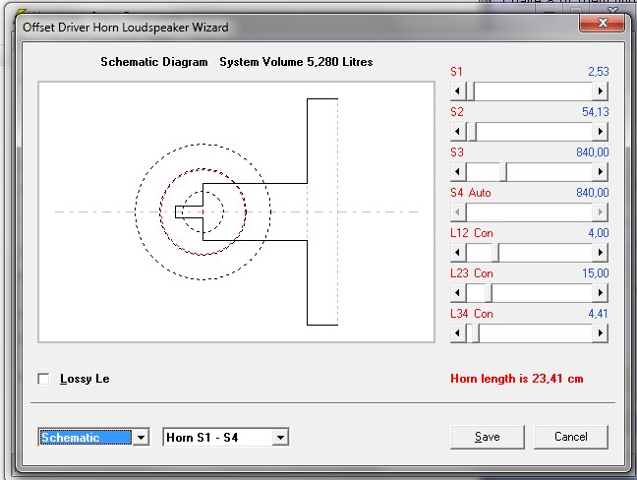The image size is (637, 480).
Task: Click the L23 Con slider left arrow
Action: click(458, 293)
